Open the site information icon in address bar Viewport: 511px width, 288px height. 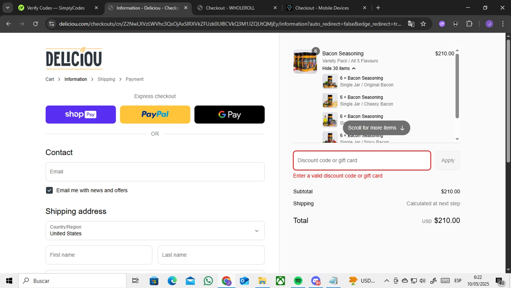coord(52,24)
